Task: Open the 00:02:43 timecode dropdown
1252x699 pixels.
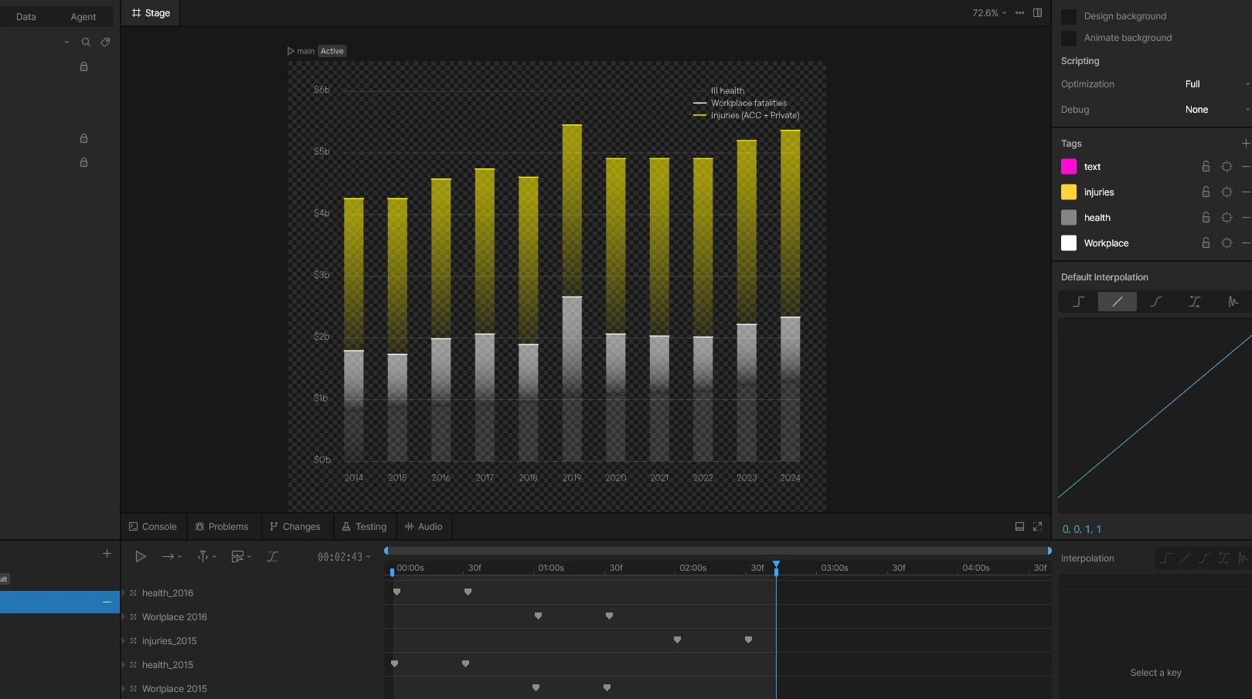Action: coord(344,557)
